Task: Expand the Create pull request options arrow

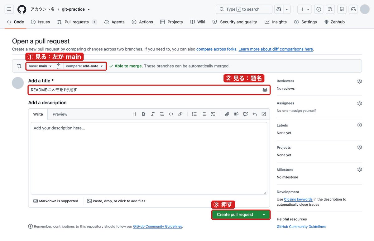Action: pyautogui.click(x=264, y=215)
